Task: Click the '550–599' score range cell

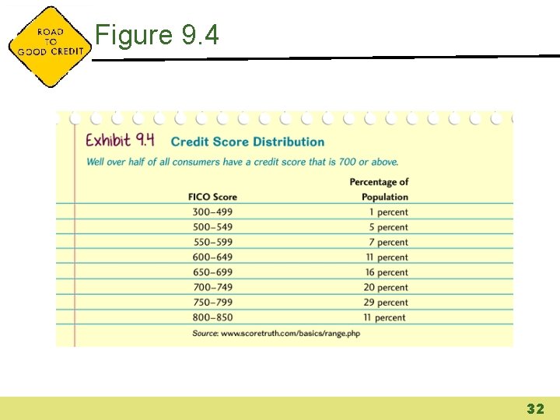Action: click(213, 242)
